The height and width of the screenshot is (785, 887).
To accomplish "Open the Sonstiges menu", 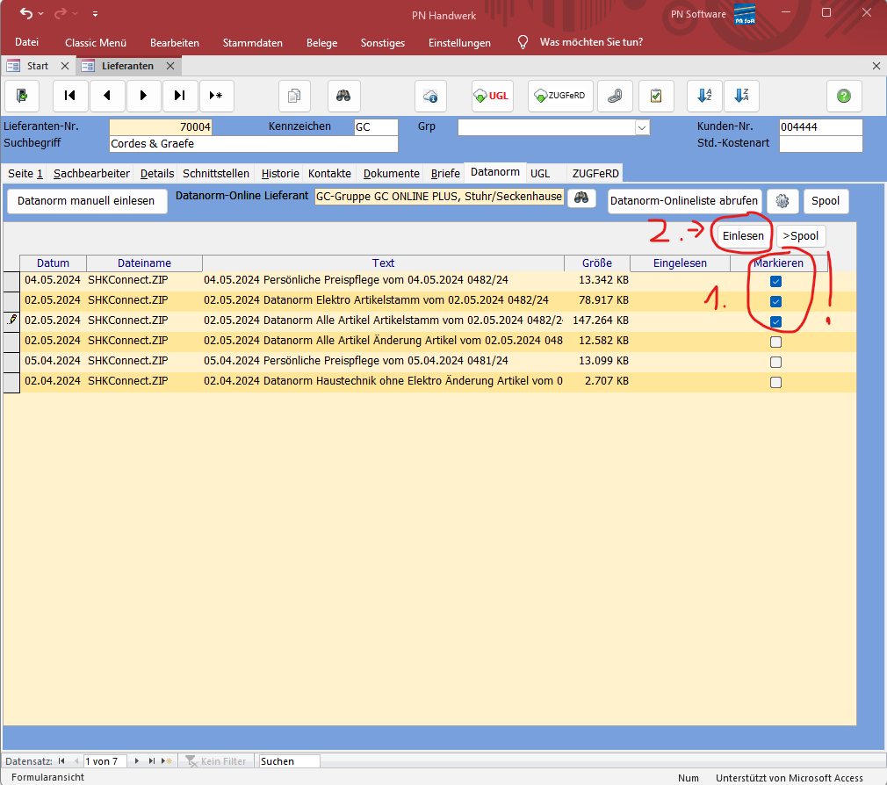I will [382, 43].
